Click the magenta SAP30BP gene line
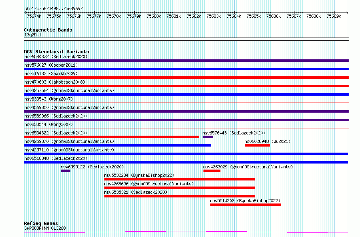Viewport: 360px width, 237px height. [x=186, y=232]
